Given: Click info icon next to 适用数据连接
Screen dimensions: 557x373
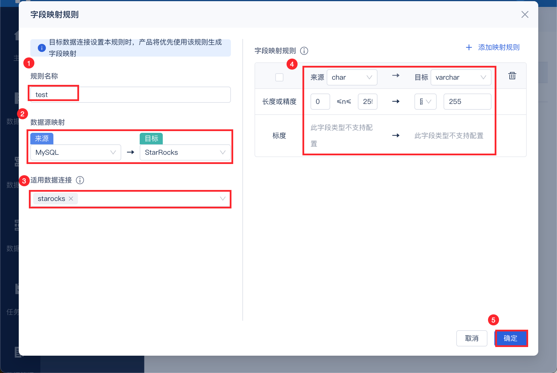Looking at the screenshot, I should (x=80, y=180).
